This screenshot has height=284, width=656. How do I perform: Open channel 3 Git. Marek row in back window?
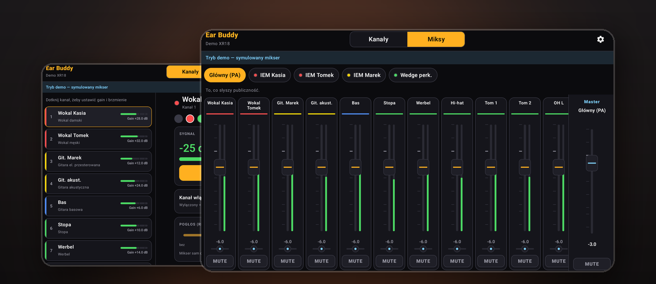click(98, 161)
